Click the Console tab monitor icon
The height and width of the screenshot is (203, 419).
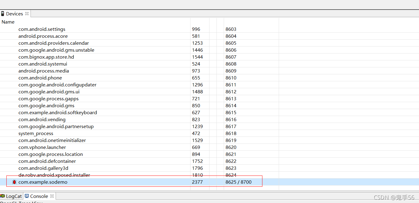[x=27, y=196]
